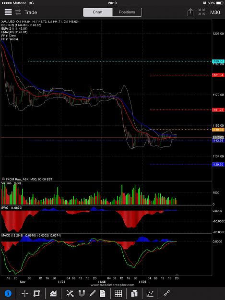Screen dimensions: 225x300
Task: Tap the Nov month axis label
Action: (23, 282)
